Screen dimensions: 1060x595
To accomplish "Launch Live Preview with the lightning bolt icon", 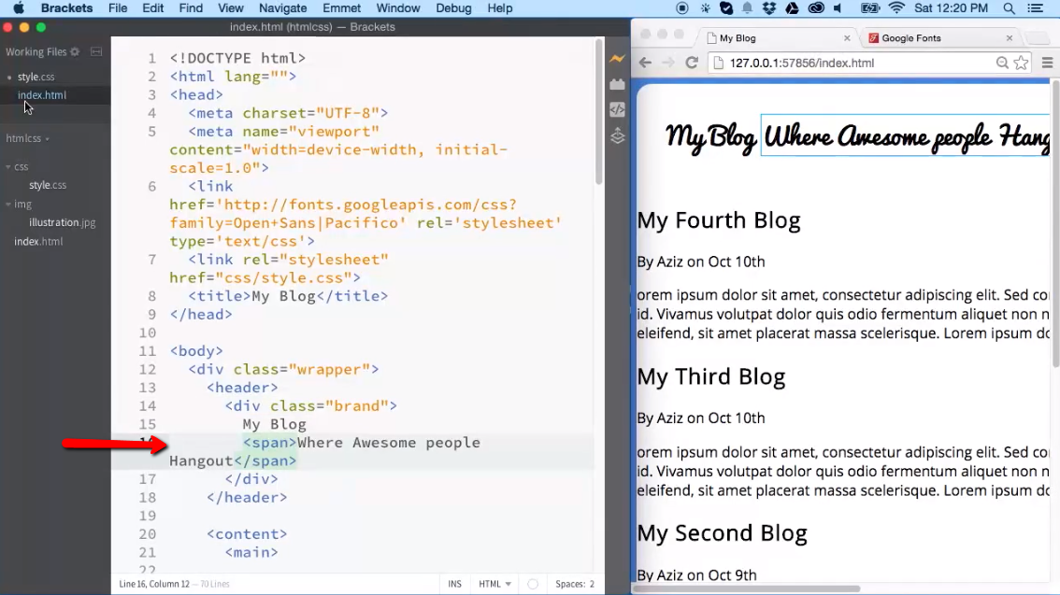I will pos(617,58).
